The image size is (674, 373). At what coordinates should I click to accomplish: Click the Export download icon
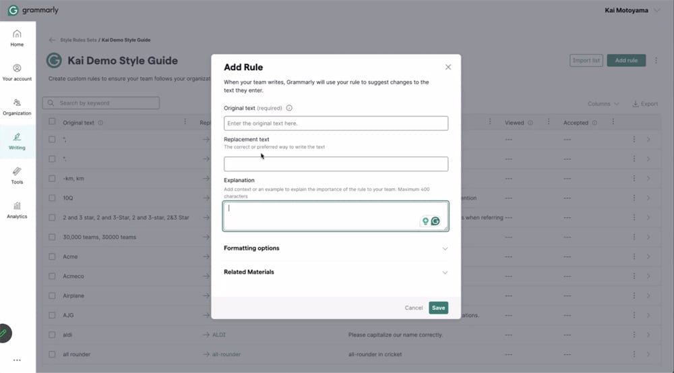point(635,104)
